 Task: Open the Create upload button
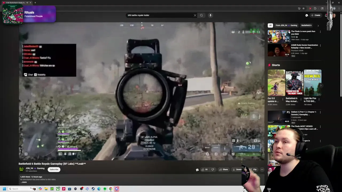[x=316, y=15]
